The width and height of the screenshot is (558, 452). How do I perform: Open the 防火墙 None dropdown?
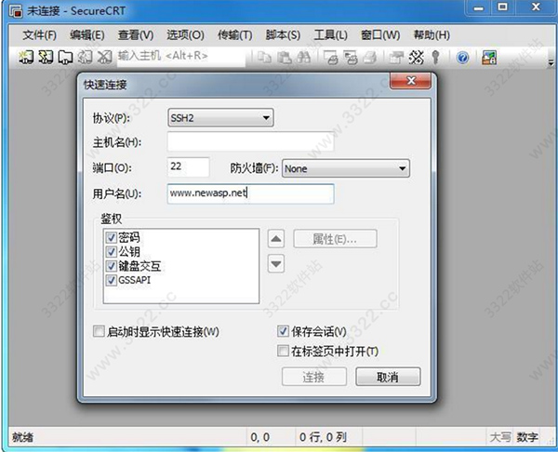pyautogui.click(x=346, y=168)
